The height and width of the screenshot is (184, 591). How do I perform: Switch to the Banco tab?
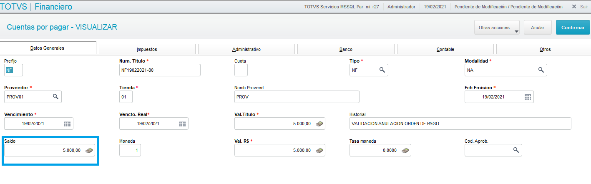[x=346, y=49]
